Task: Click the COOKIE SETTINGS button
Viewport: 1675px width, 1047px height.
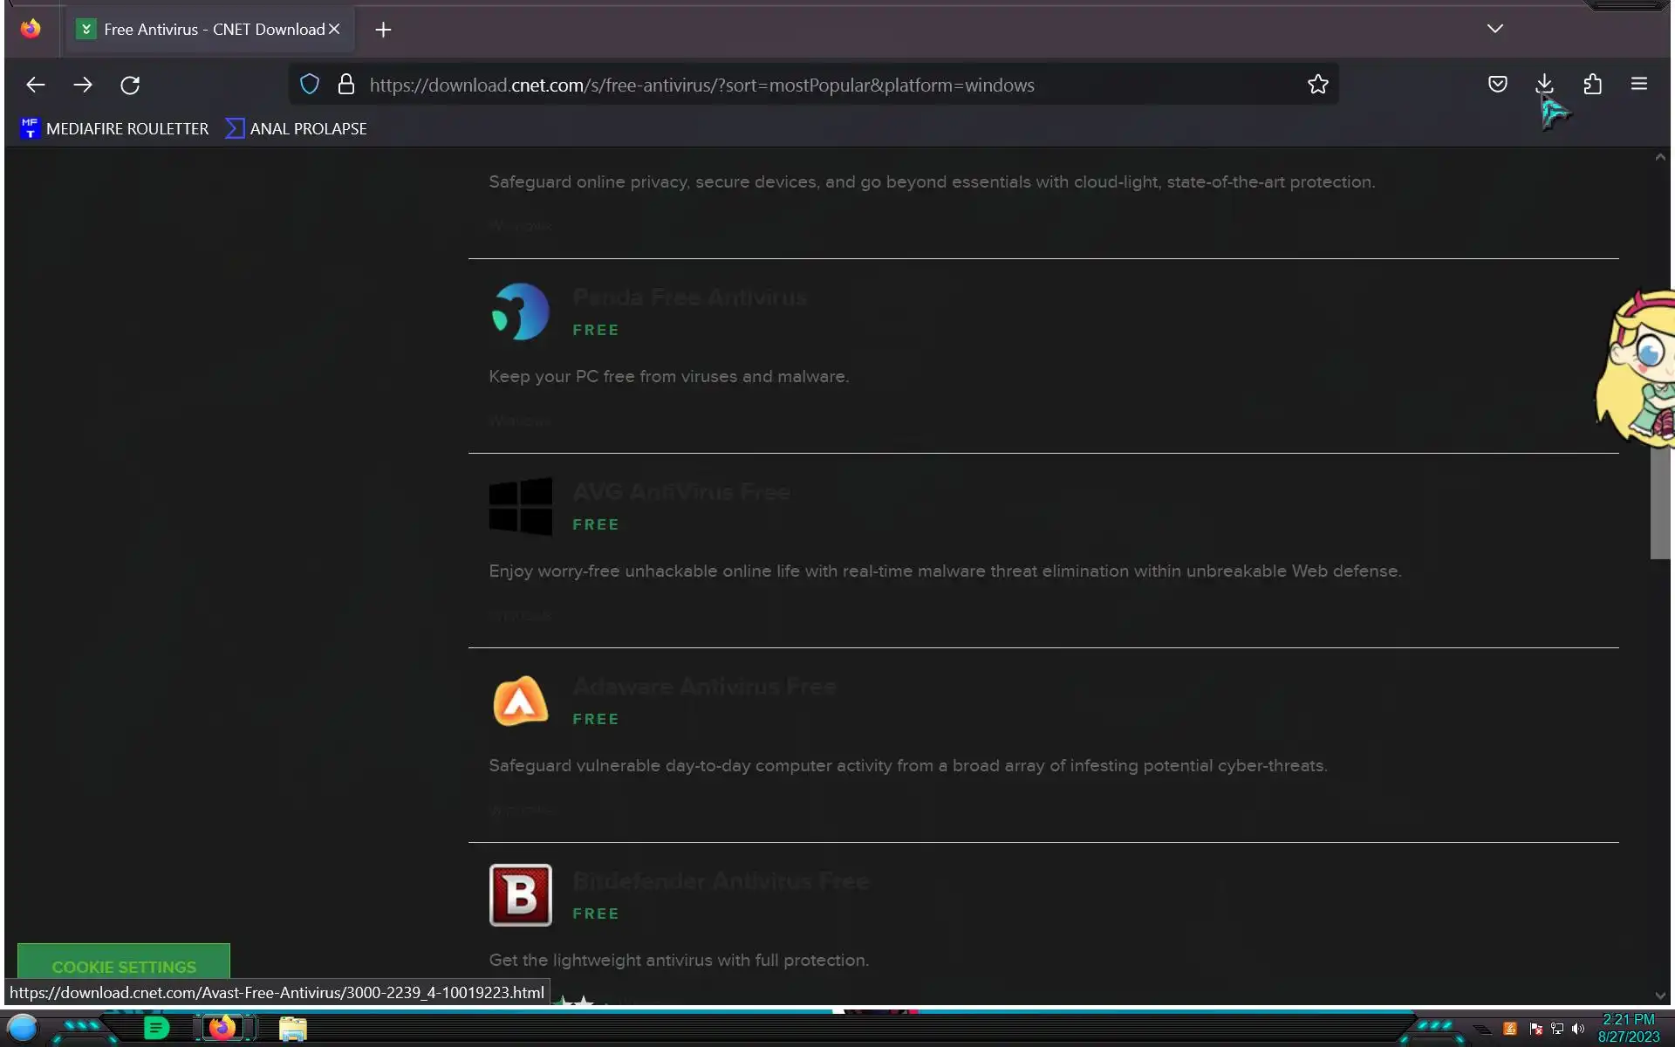Action: click(124, 966)
